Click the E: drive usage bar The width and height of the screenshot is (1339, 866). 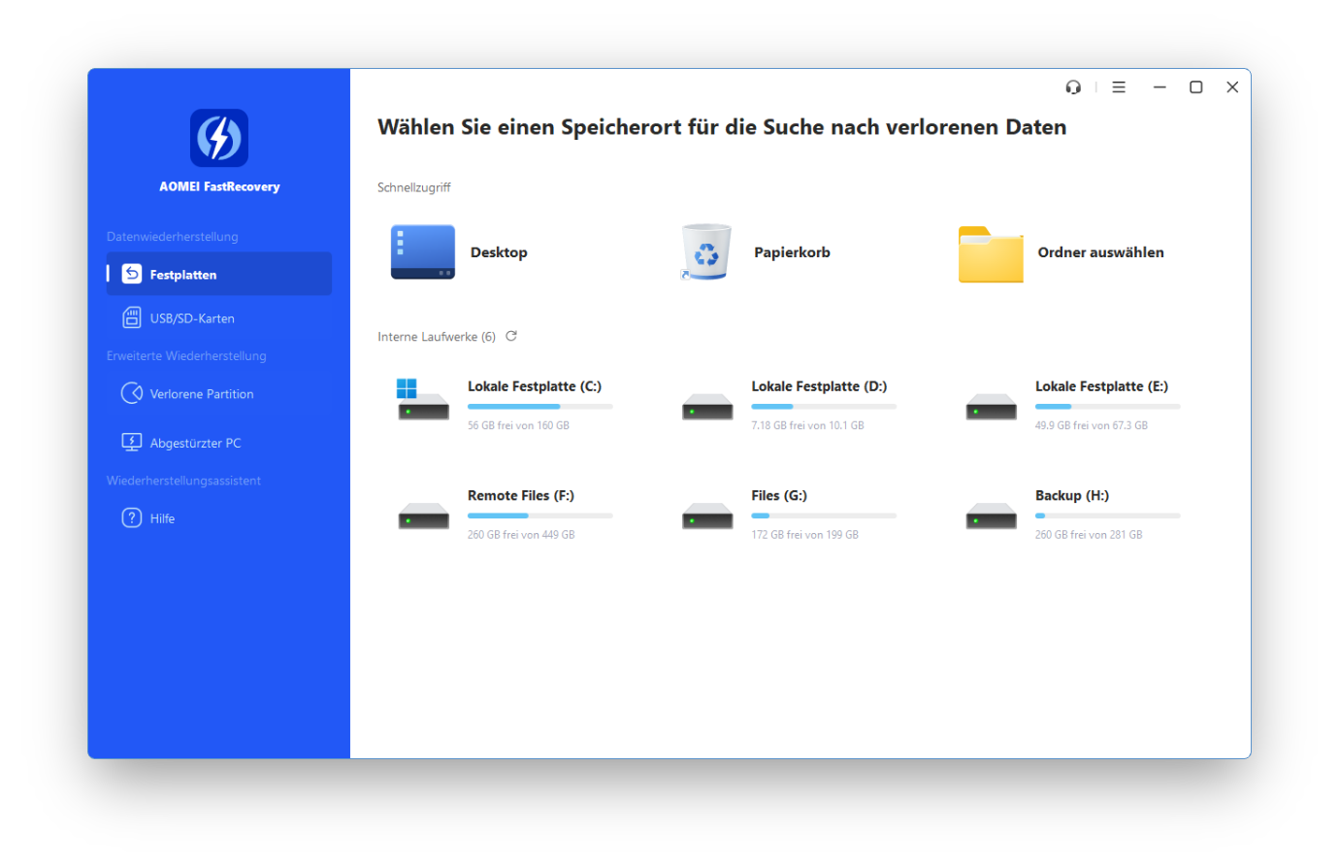1107,406
